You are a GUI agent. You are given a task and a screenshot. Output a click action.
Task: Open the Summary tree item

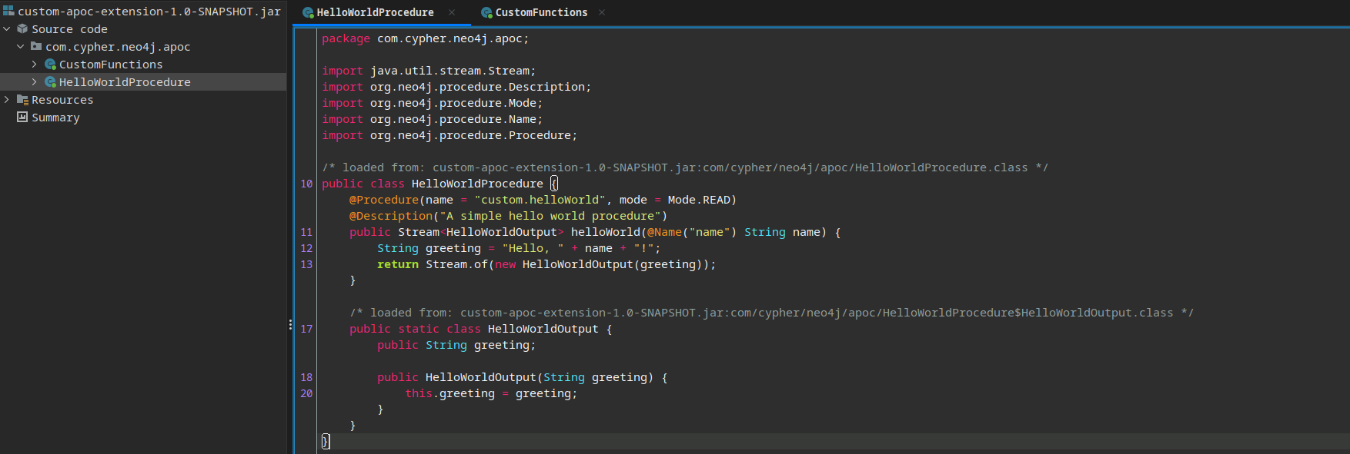pos(55,118)
